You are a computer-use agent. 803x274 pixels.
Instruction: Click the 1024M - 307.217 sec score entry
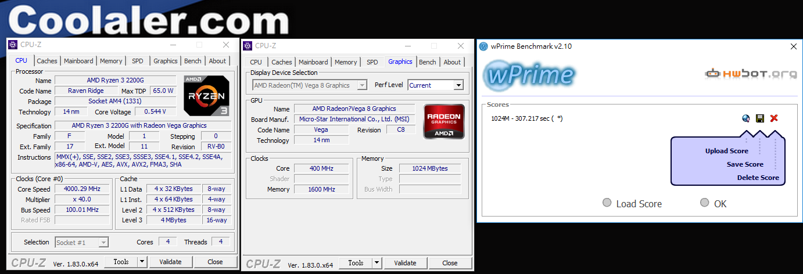click(x=526, y=118)
